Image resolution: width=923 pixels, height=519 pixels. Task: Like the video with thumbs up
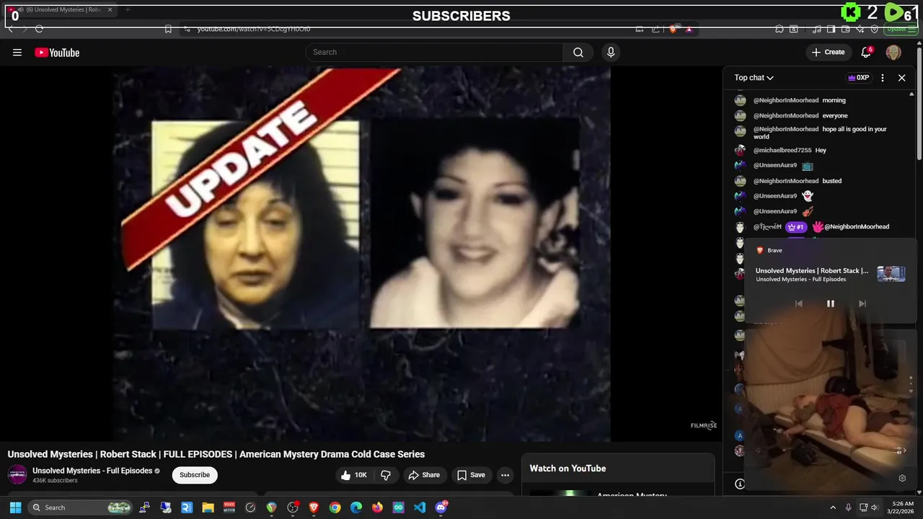coord(354,475)
